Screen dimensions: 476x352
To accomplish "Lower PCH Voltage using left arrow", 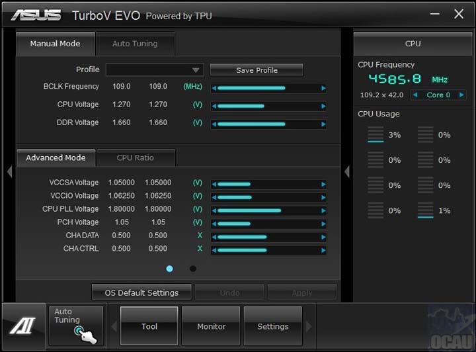I will click(x=214, y=224).
